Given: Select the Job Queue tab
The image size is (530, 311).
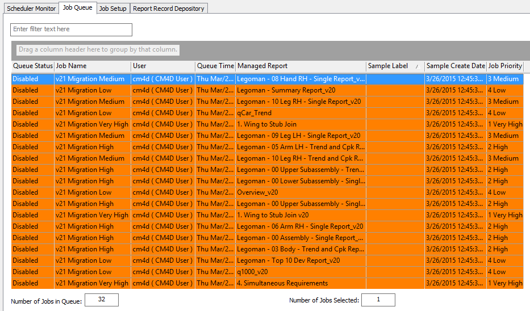Looking at the screenshot, I should pyautogui.click(x=77, y=8).
